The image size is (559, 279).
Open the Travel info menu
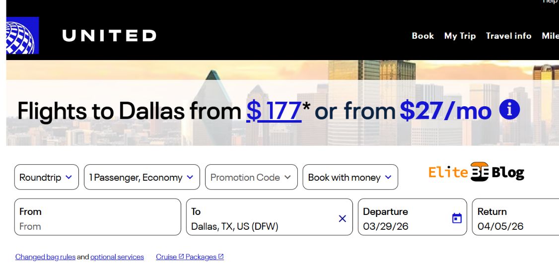(x=508, y=36)
